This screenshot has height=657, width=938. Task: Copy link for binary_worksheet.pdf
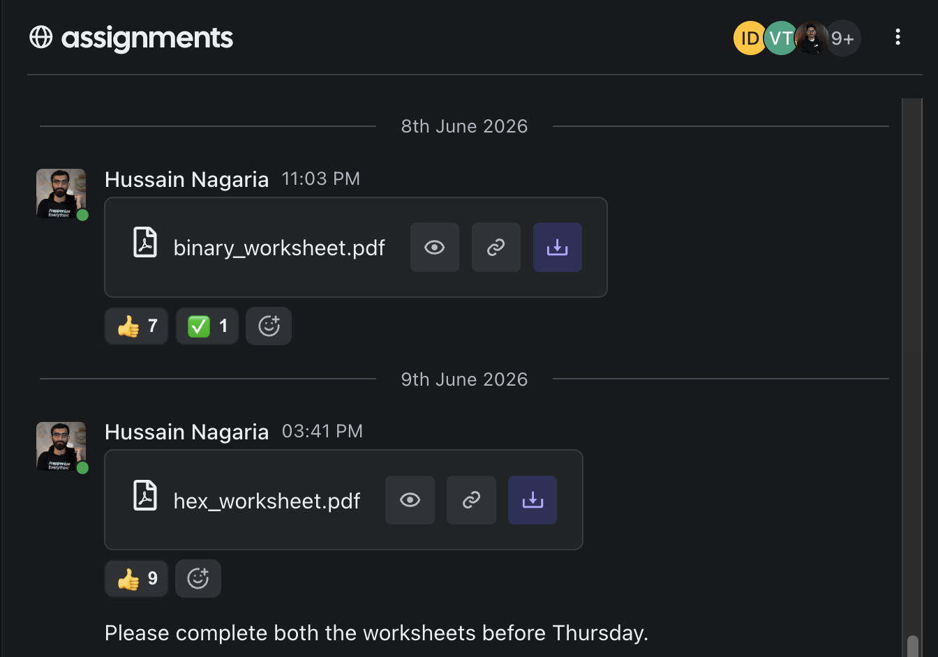point(496,248)
